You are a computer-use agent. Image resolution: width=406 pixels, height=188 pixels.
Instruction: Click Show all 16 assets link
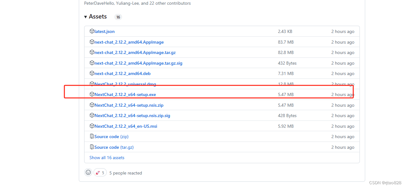[107, 158]
